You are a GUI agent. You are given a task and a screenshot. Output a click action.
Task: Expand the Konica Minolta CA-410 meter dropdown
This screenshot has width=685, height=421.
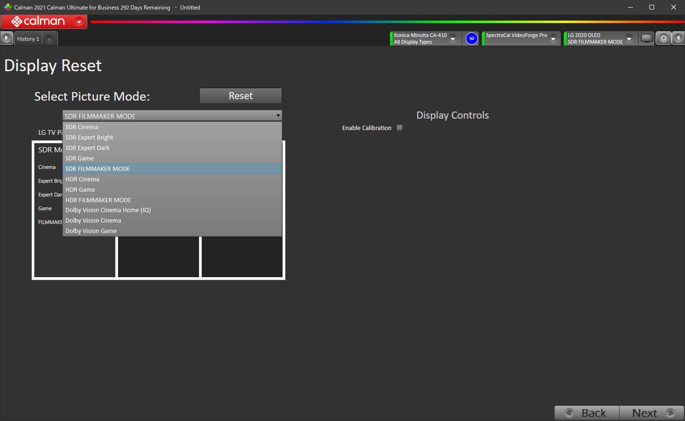coord(453,39)
